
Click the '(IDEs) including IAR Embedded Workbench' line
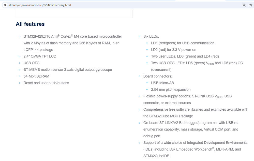coord(192,149)
